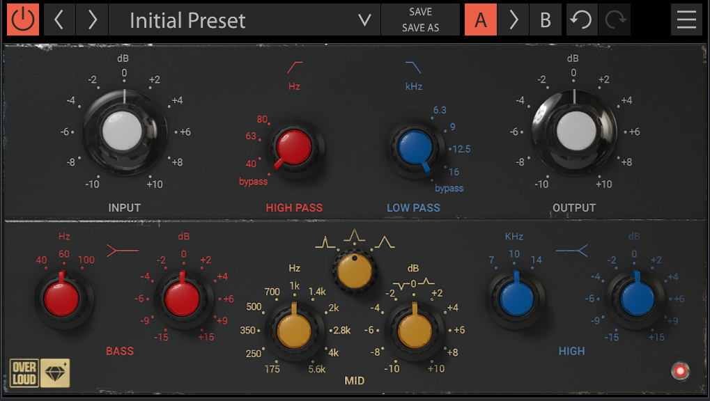Click the Overloud logo badge

[x=24, y=373]
